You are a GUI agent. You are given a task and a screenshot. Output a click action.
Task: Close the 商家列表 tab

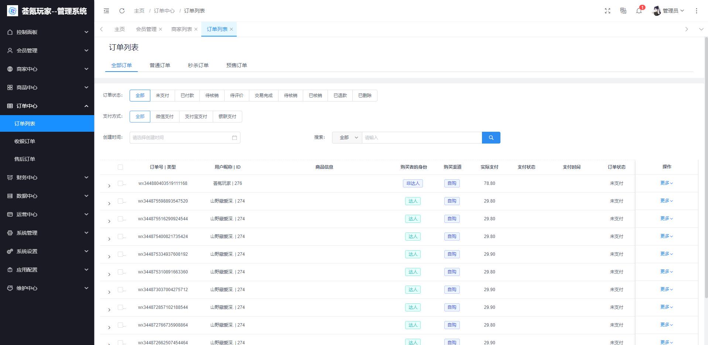point(196,29)
